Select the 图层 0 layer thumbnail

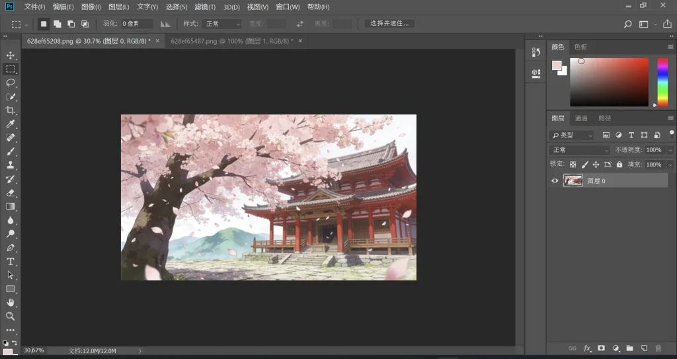coord(573,180)
